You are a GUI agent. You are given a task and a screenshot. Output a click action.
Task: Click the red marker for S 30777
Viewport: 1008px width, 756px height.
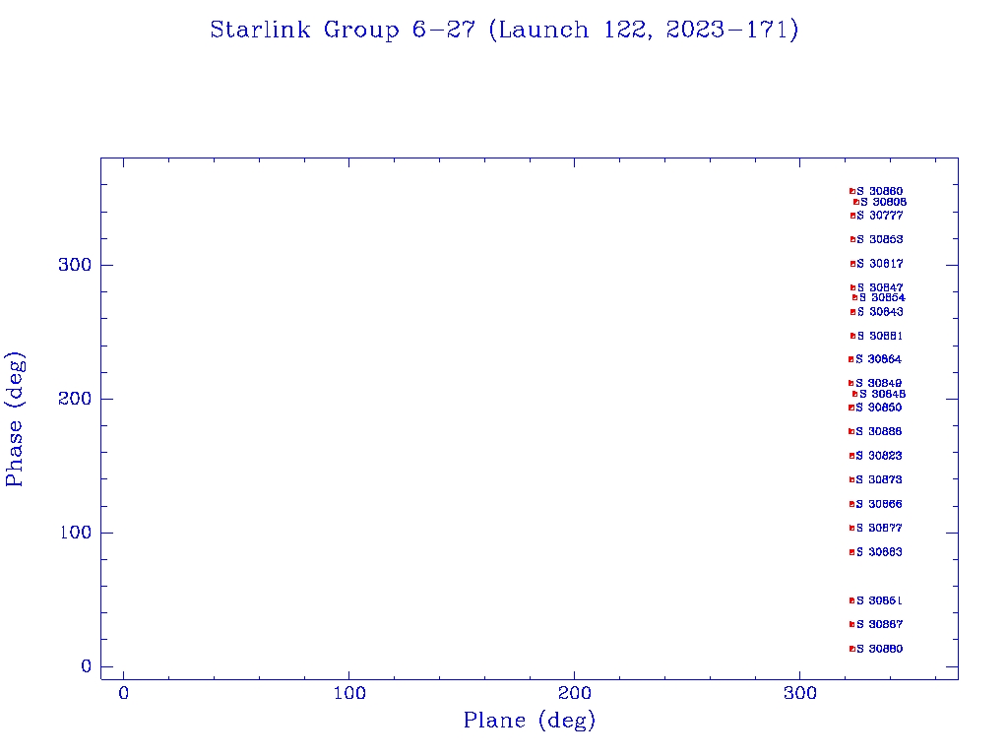(852, 216)
